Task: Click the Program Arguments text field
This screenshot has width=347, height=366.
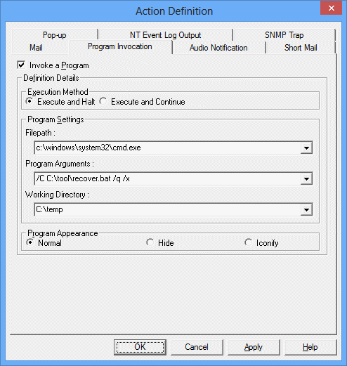Action: point(167,178)
